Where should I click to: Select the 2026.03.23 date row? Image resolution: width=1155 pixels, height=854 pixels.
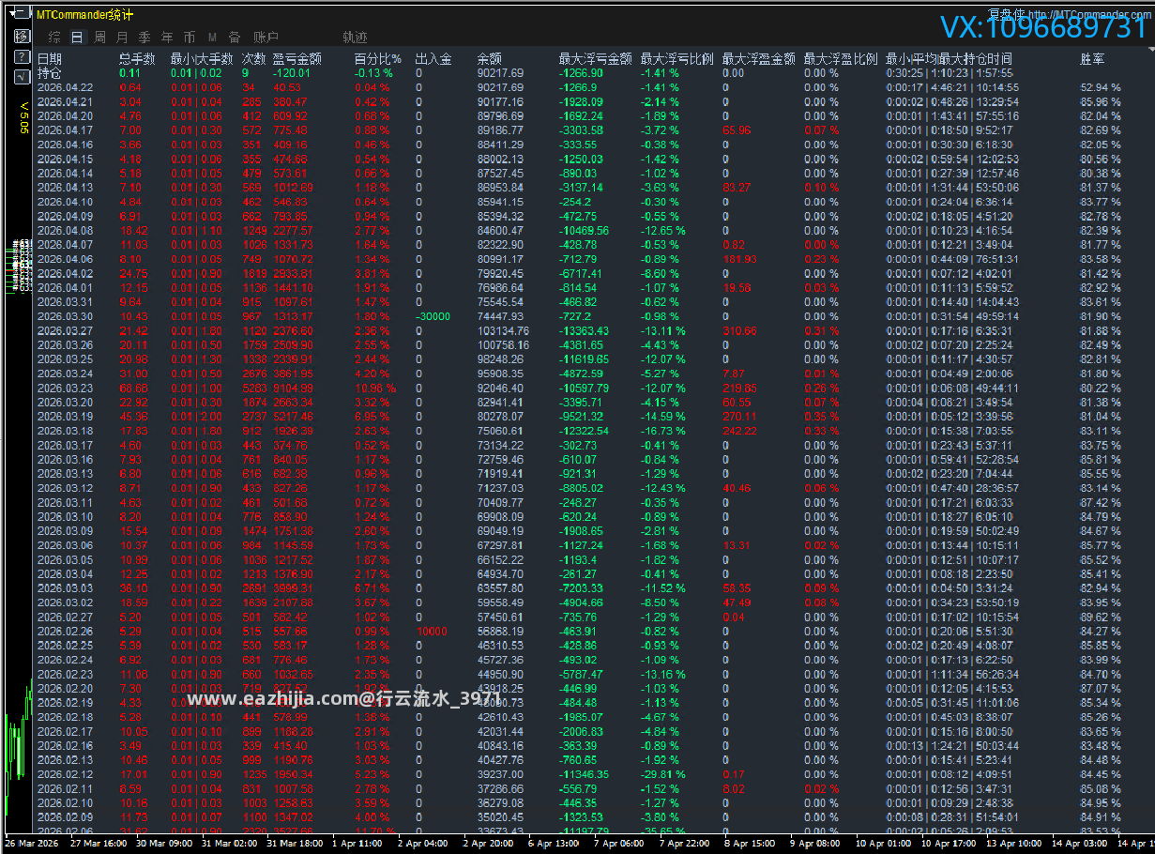tap(65, 389)
